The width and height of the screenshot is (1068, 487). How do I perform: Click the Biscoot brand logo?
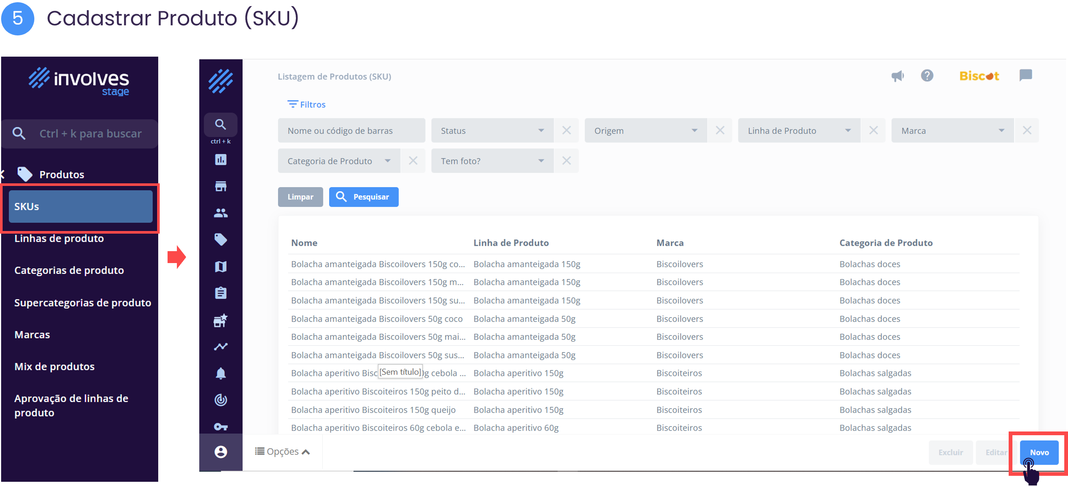979,76
